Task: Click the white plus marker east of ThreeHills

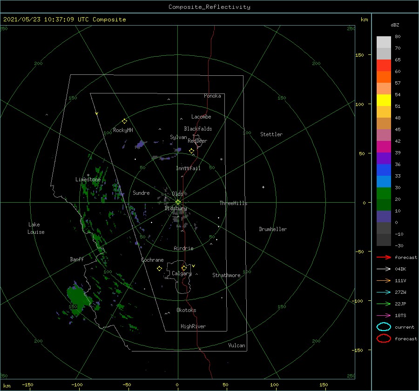Action: [263, 187]
